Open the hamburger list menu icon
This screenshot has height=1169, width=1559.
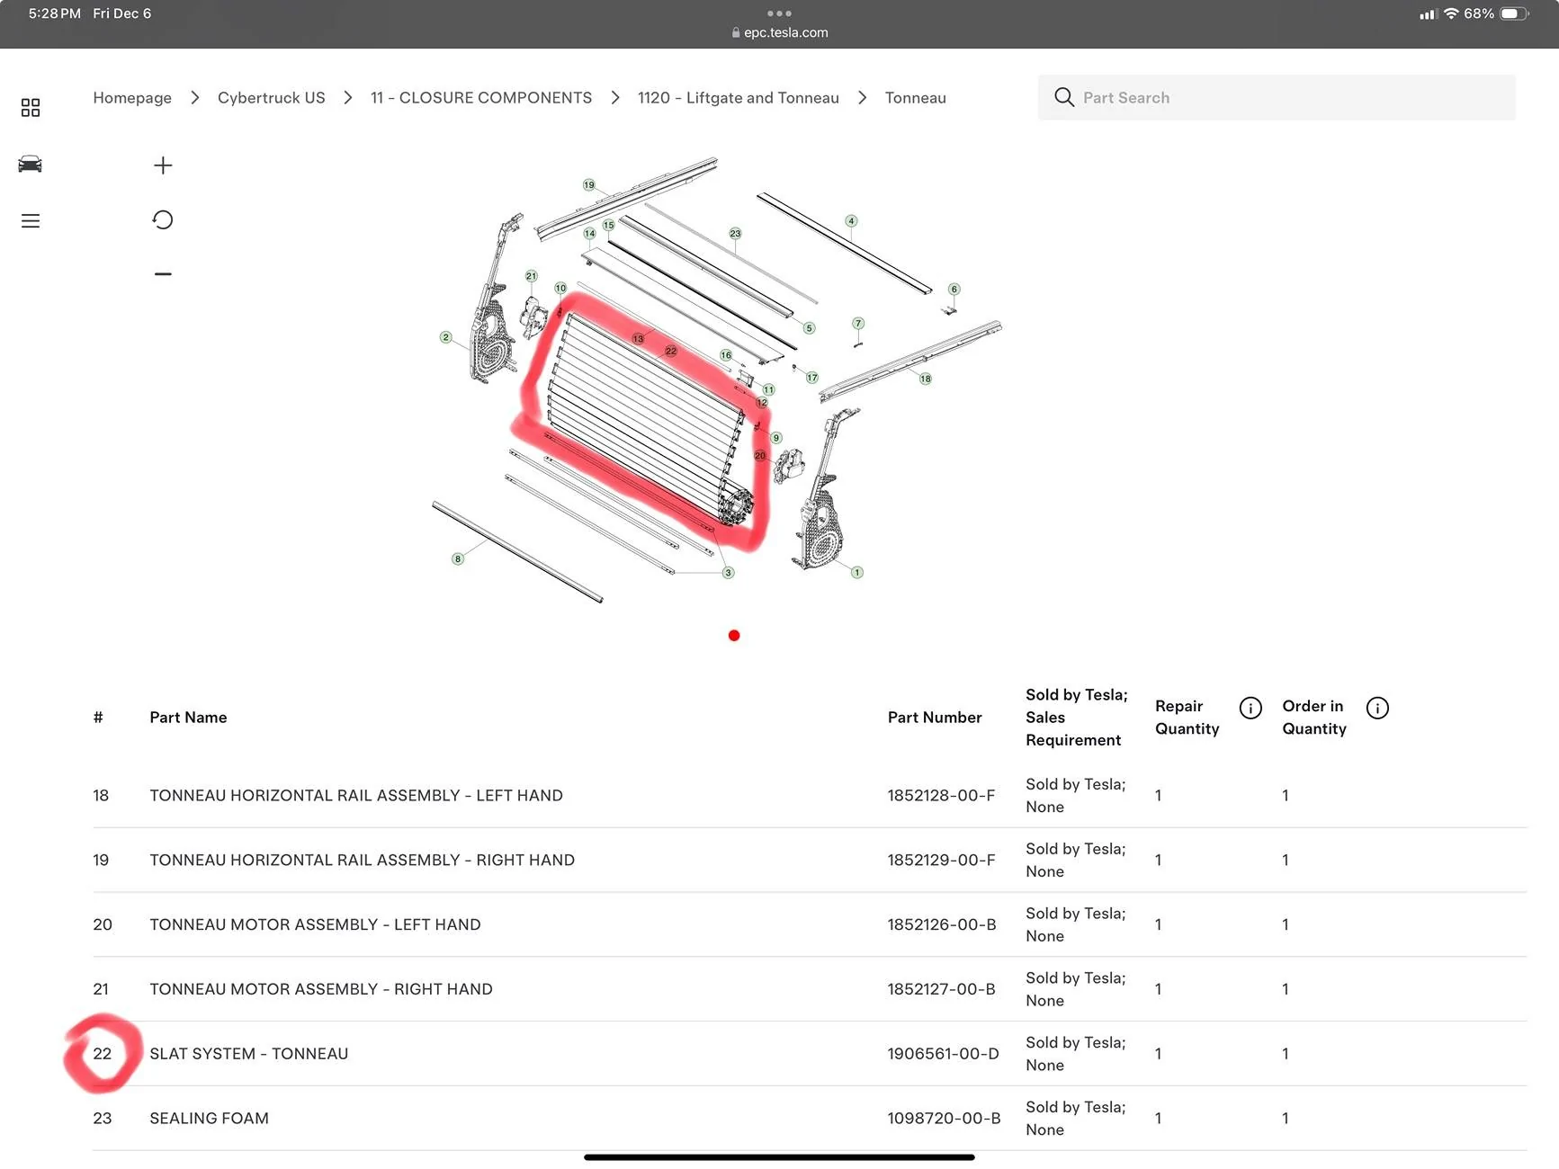(31, 221)
